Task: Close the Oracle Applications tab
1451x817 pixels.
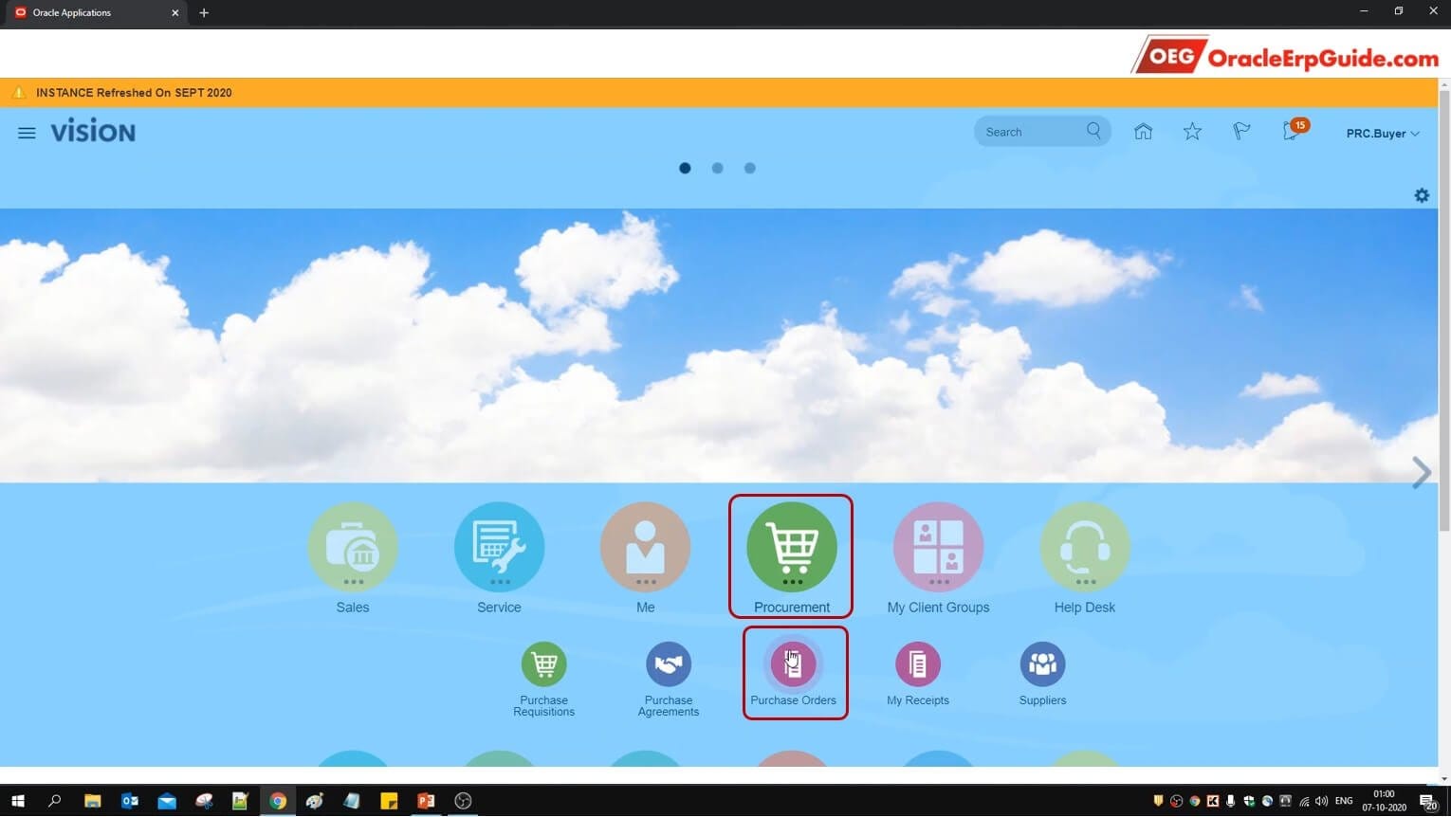Action: tap(174, 13)
